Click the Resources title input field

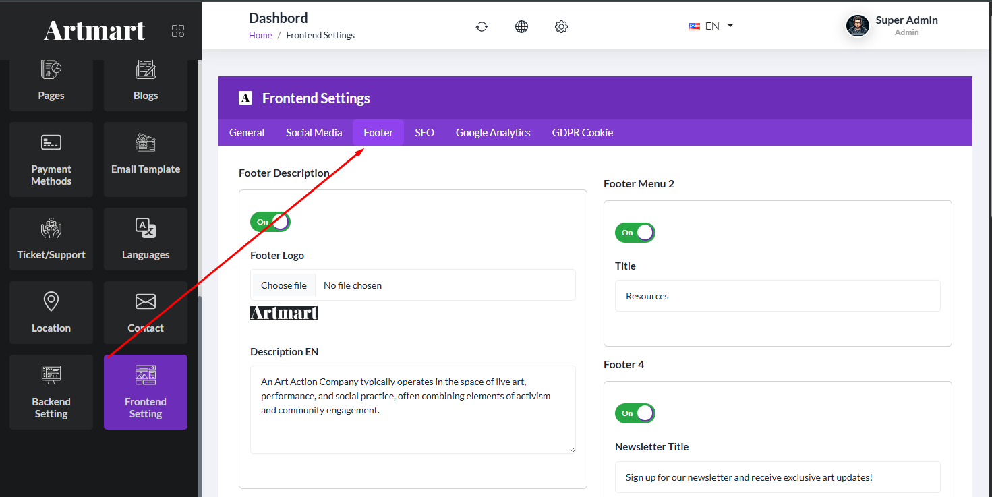778,296
